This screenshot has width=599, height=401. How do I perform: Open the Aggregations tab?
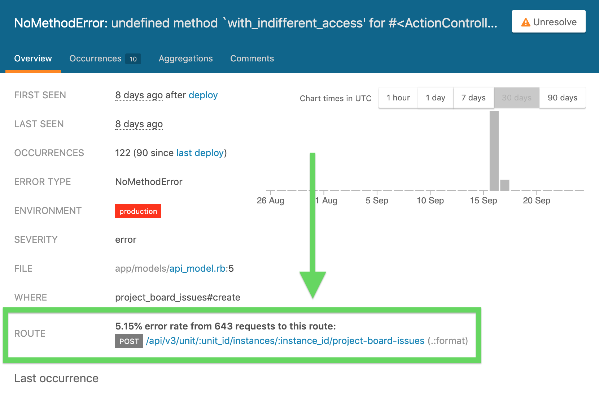point(185,58)
